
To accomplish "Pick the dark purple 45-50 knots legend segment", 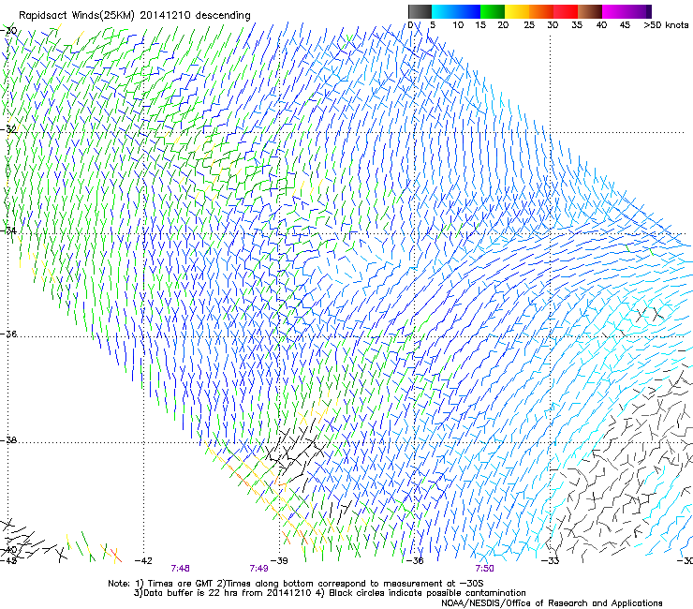I will 639,11.
